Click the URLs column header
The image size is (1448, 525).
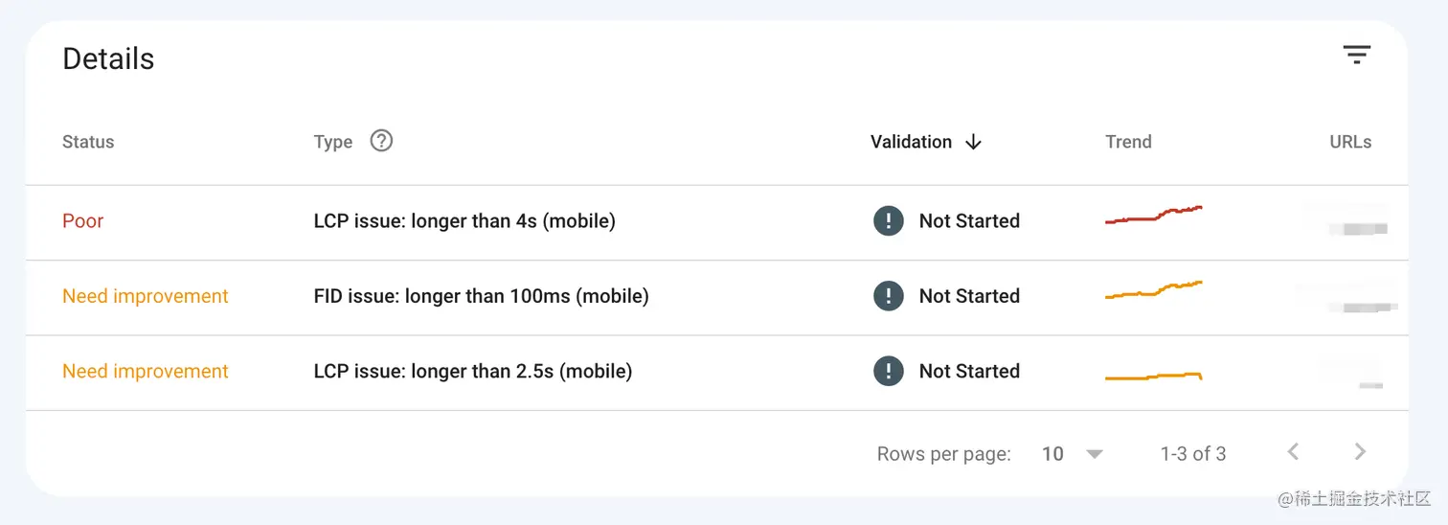point(1350,142)
